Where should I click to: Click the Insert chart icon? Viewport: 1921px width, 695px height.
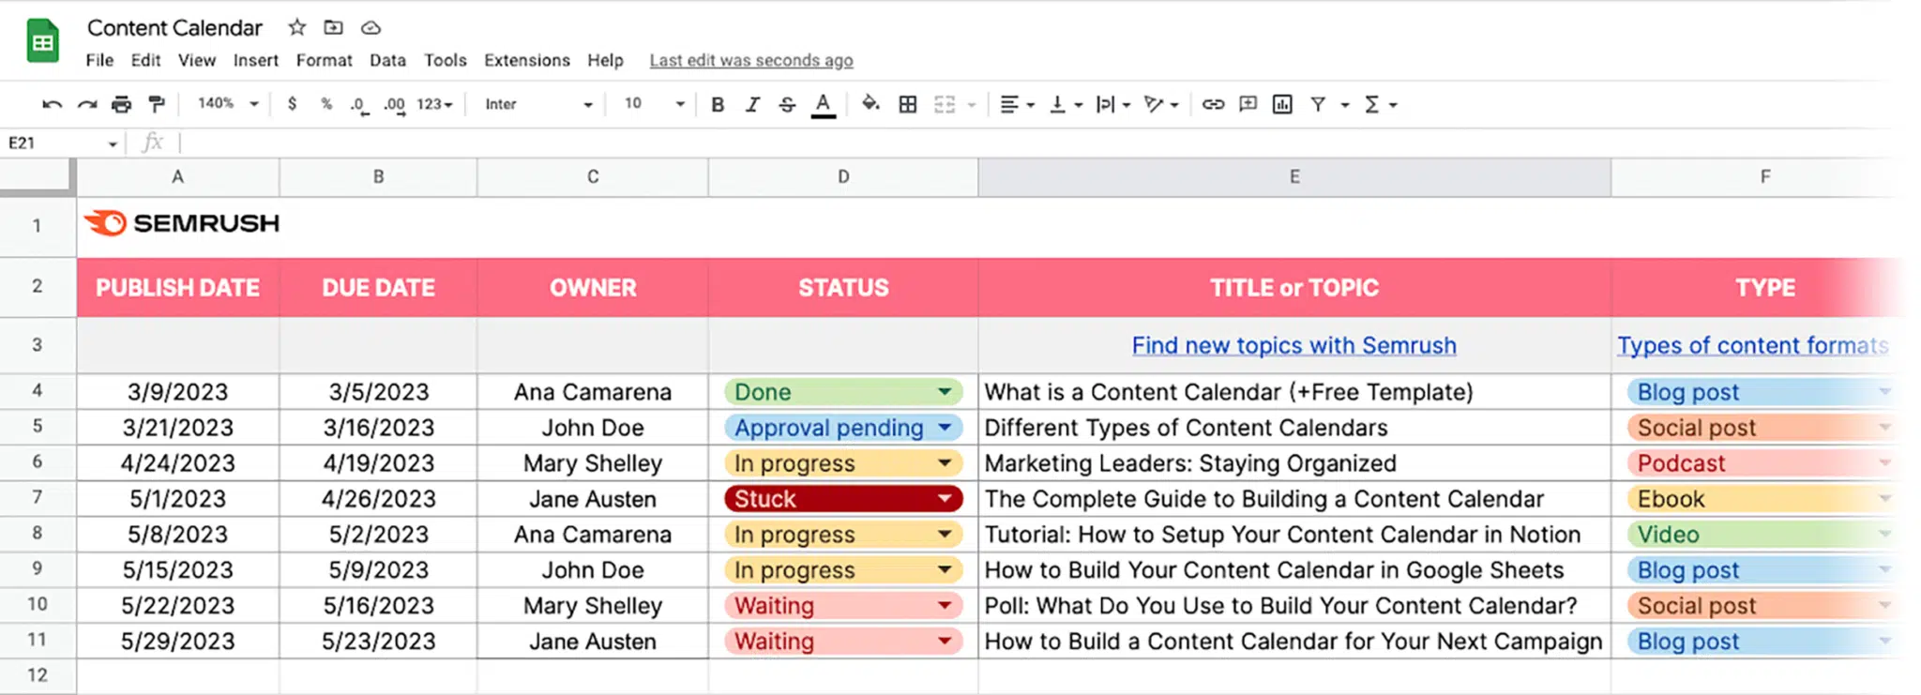tap(1282, 104)
